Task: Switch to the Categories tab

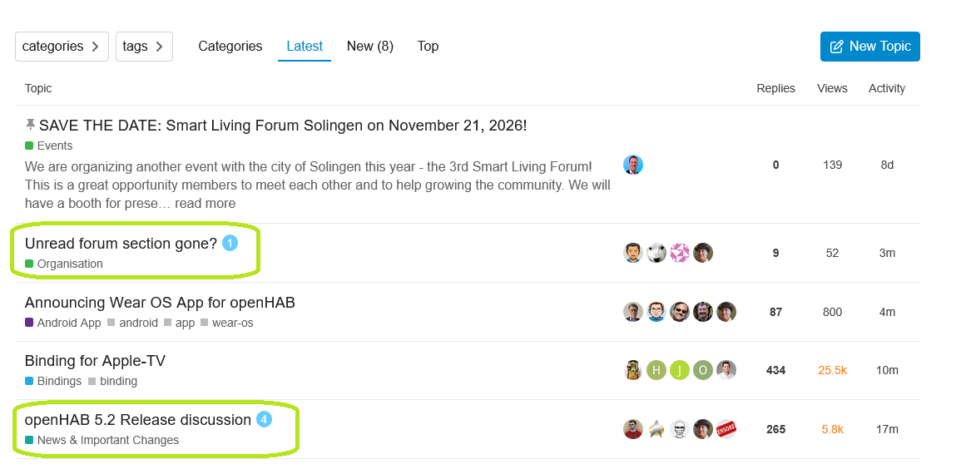Action: (230, 47)
